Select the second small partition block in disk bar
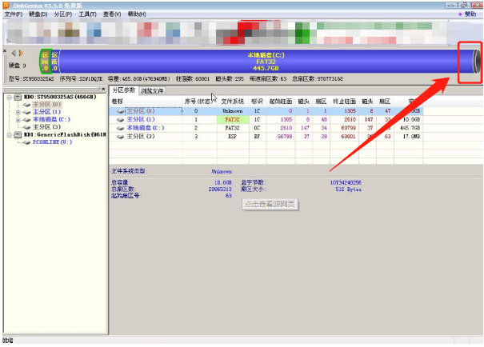Image resolution: width=484 pixels, height=347 pixels. point(54,62)
